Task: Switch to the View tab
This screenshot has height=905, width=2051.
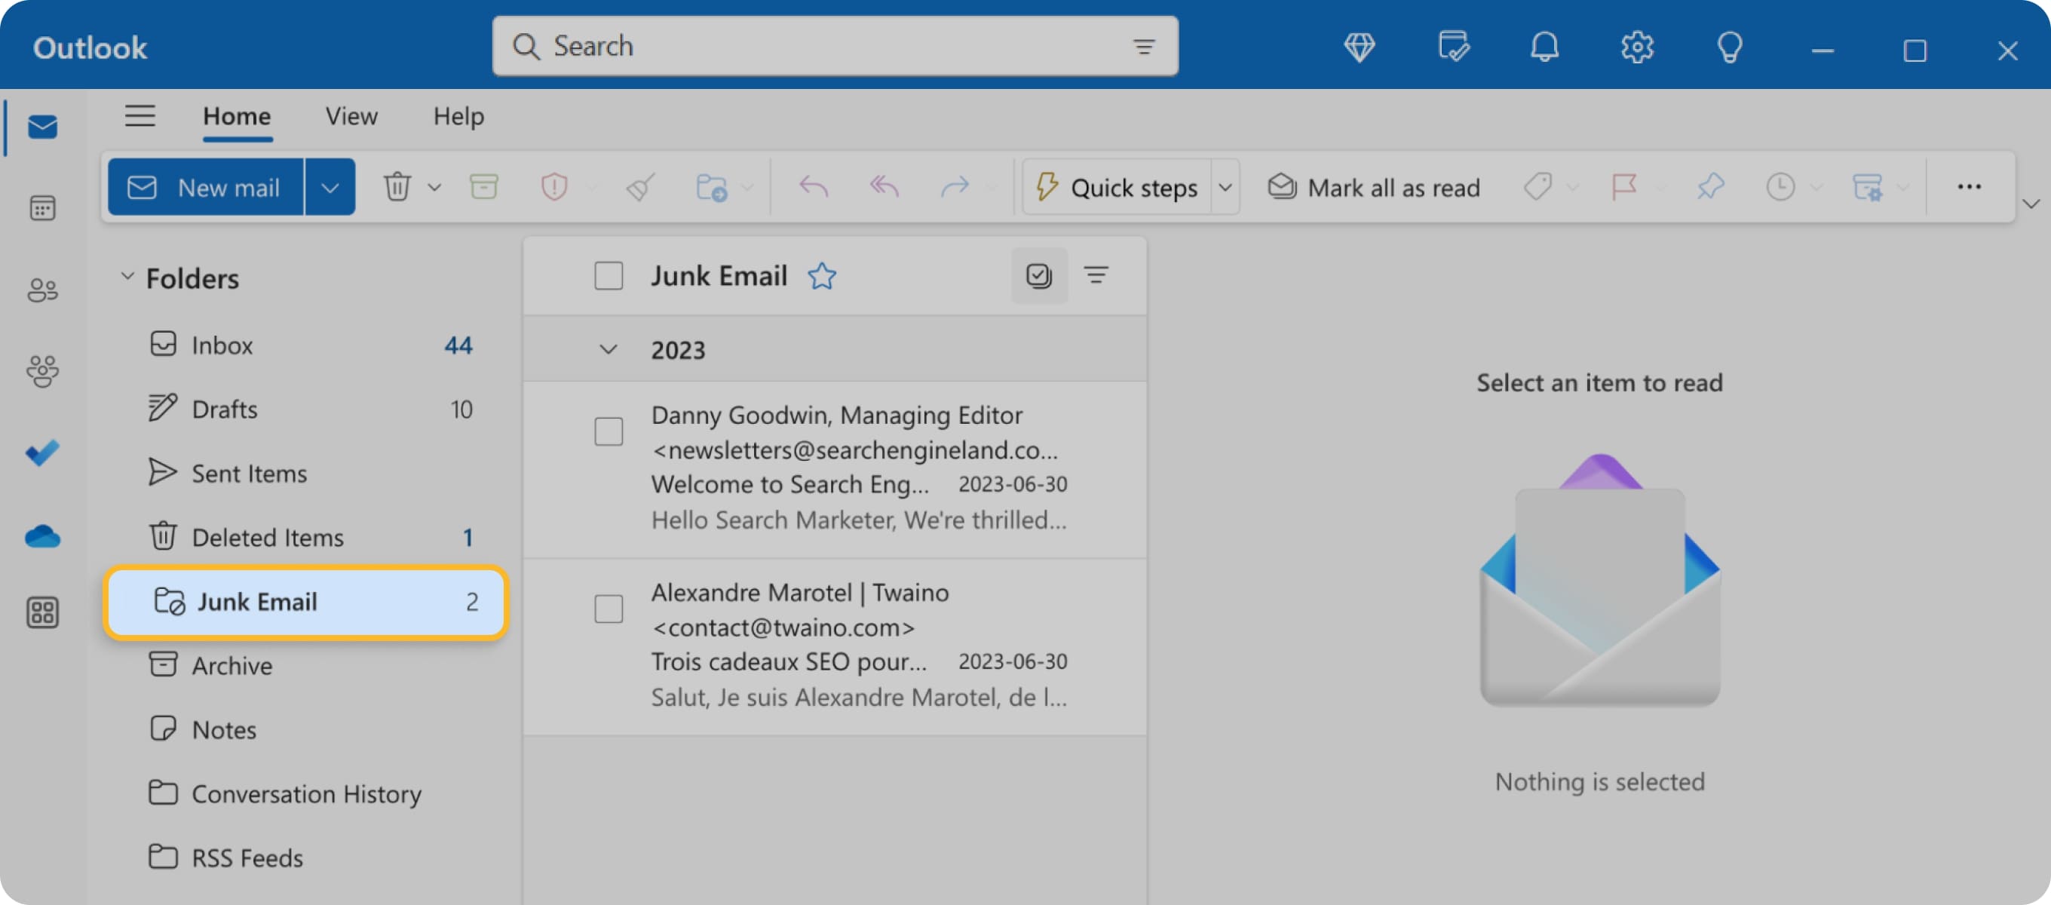Action: (x=351, y=116)
